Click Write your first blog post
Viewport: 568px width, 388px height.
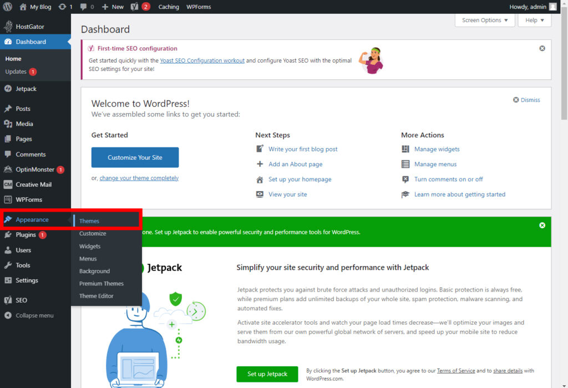click(x=303, y=149)
